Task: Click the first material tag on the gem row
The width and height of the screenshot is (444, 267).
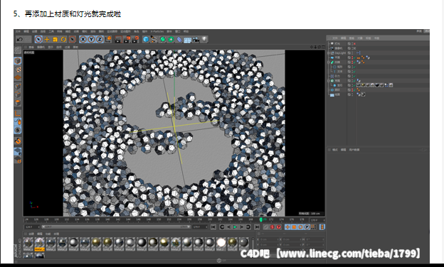Action: pyautogui.click(x=358, y=85)
